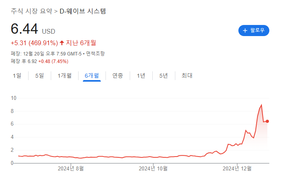Image resolution: width=284 pixels, height=174 pixels.
Task: Select the 6개월 chart tab
Action: [92, 75]
